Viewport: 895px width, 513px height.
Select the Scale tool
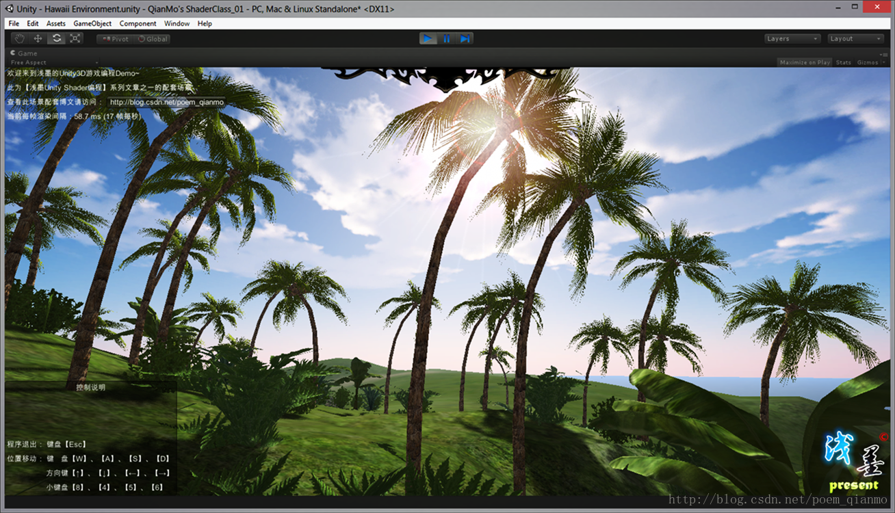(x=75, y=38)
